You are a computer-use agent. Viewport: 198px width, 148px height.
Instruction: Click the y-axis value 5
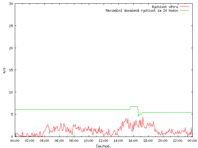pos(12,114)
